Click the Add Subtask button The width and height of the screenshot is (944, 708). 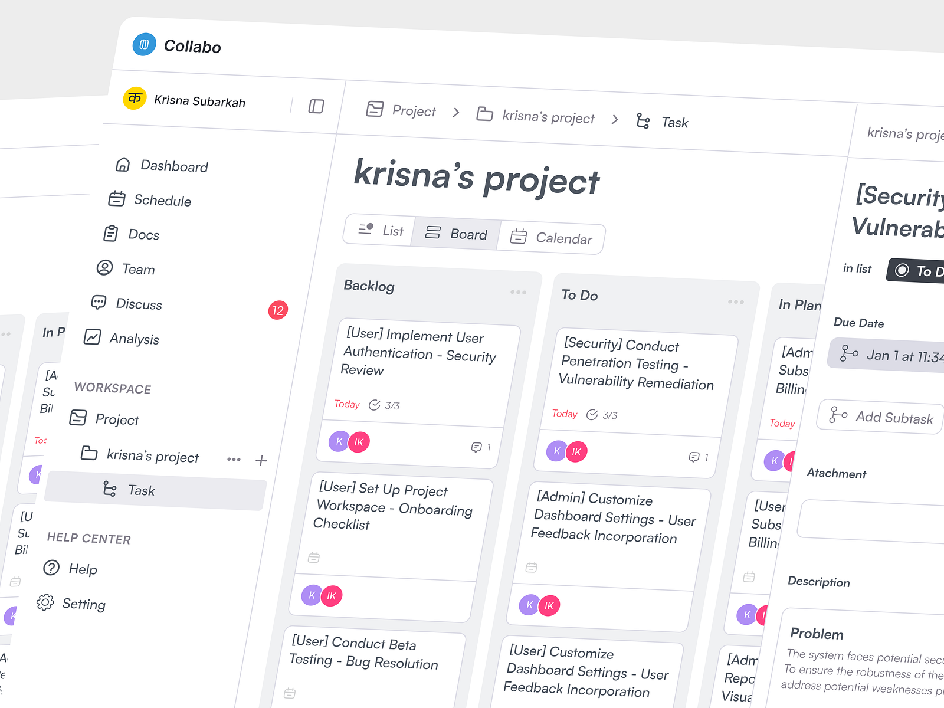880,418
